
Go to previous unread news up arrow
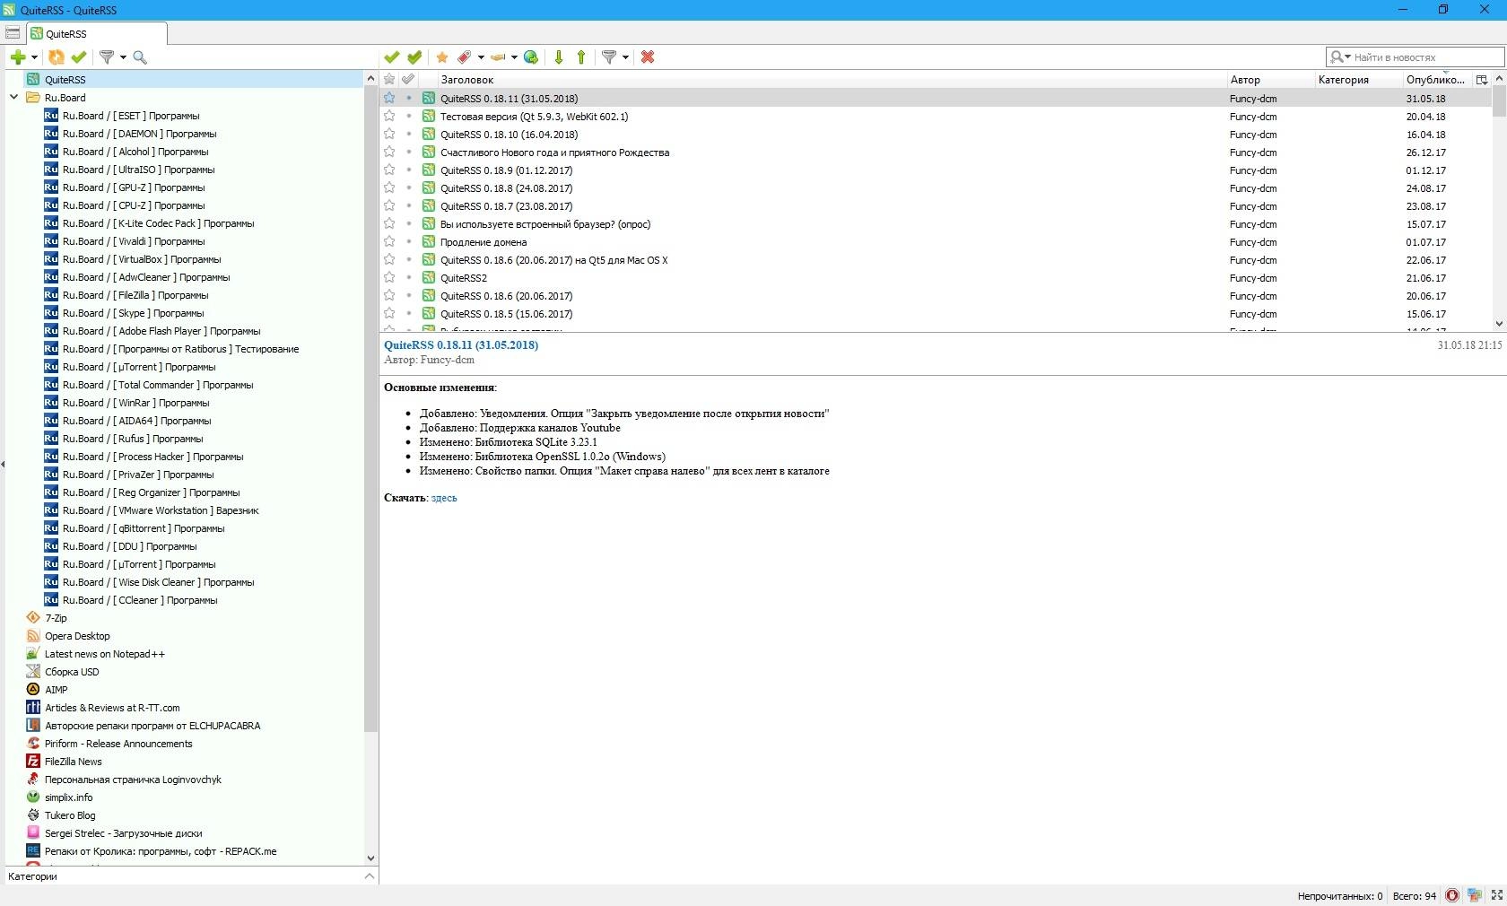[581, 57]
